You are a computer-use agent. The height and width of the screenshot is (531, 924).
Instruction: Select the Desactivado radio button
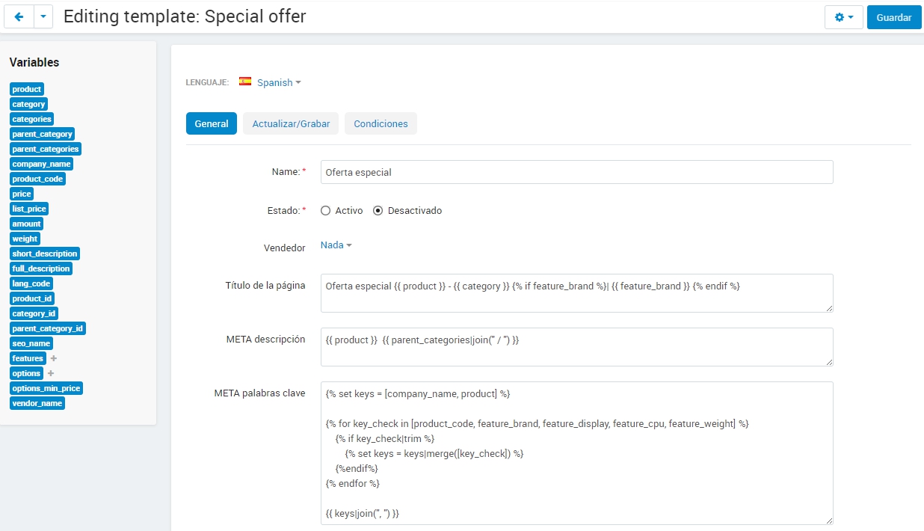pyautogui.click(x=378, y=211)
